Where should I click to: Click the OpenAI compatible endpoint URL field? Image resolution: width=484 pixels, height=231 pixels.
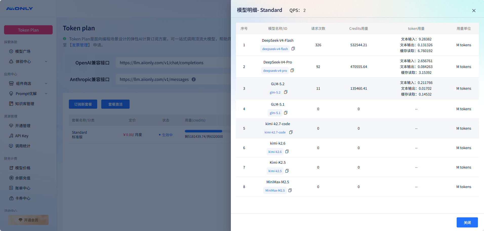click(173, 63)
